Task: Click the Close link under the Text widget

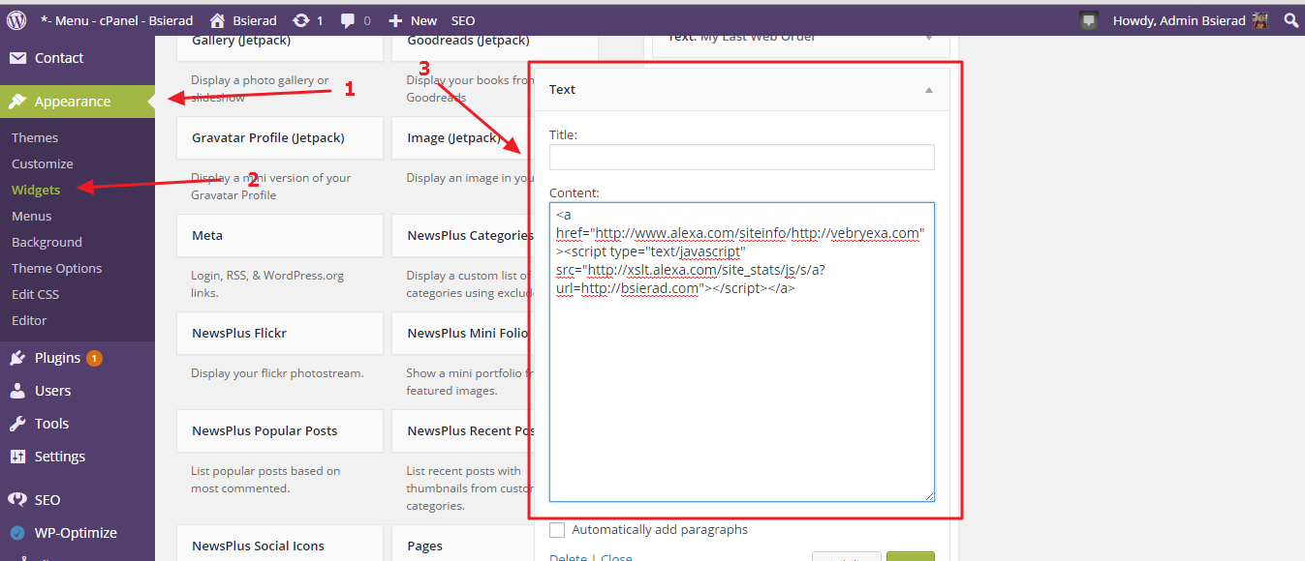Action: point(616,557)
